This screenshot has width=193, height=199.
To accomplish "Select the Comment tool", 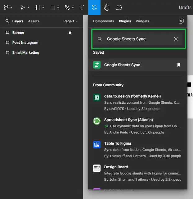I will [119, 7].
